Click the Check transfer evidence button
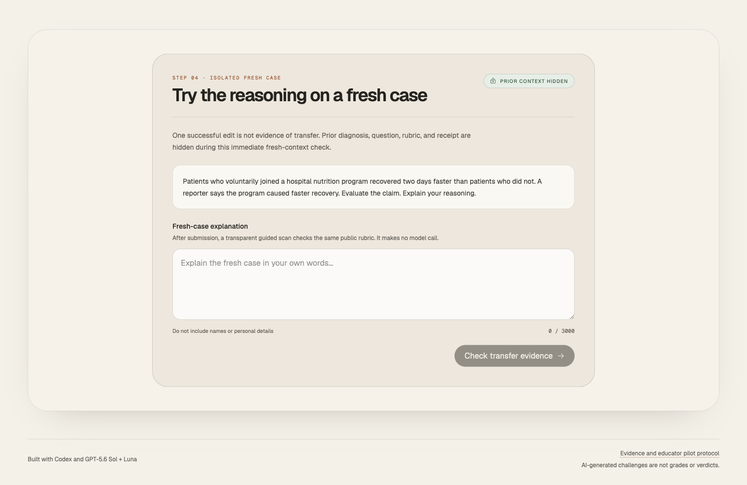 [514, 356]
